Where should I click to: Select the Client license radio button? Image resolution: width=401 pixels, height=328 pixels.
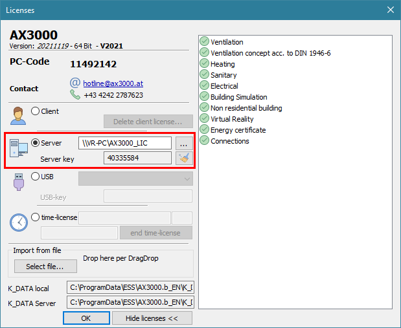(x=35, y=111)
